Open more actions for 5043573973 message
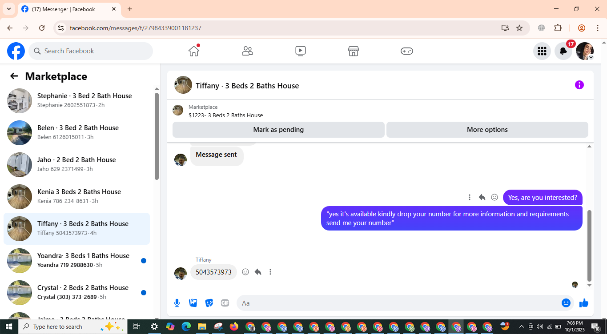Viewport: 607px width, 334px height. pyautogui.click(x=270, y=272)
